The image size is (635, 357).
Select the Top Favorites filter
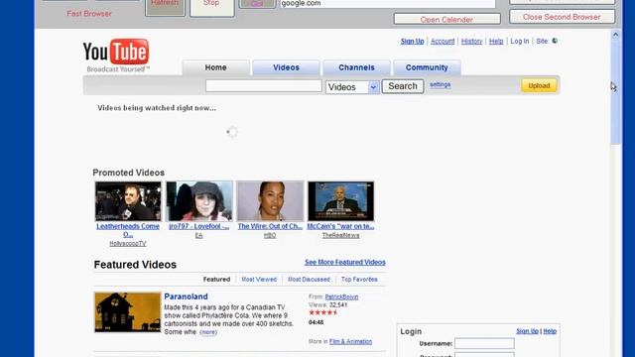tap(359, 280)
